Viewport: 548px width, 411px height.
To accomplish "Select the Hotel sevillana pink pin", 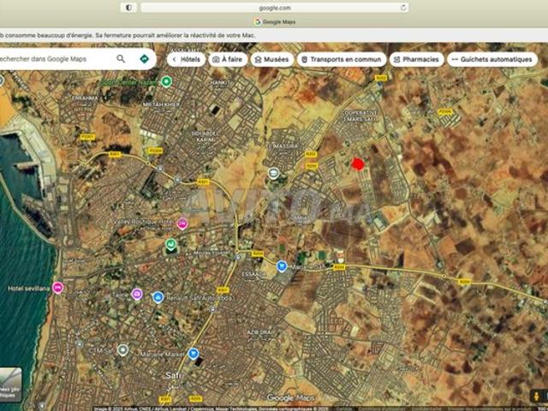I will pyautogui.click(x=57, y=288).
